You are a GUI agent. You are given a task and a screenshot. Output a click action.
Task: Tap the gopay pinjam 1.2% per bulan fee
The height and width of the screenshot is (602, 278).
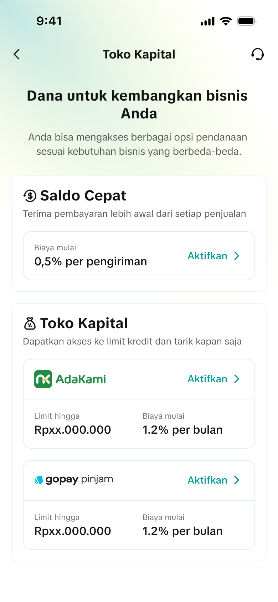(182, 531)
